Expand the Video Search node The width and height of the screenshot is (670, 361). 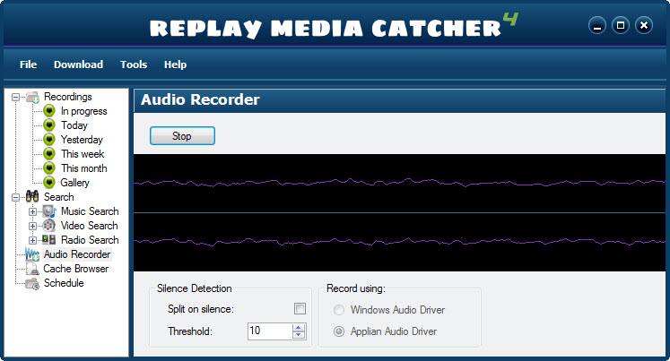click(x=32, y=226)
